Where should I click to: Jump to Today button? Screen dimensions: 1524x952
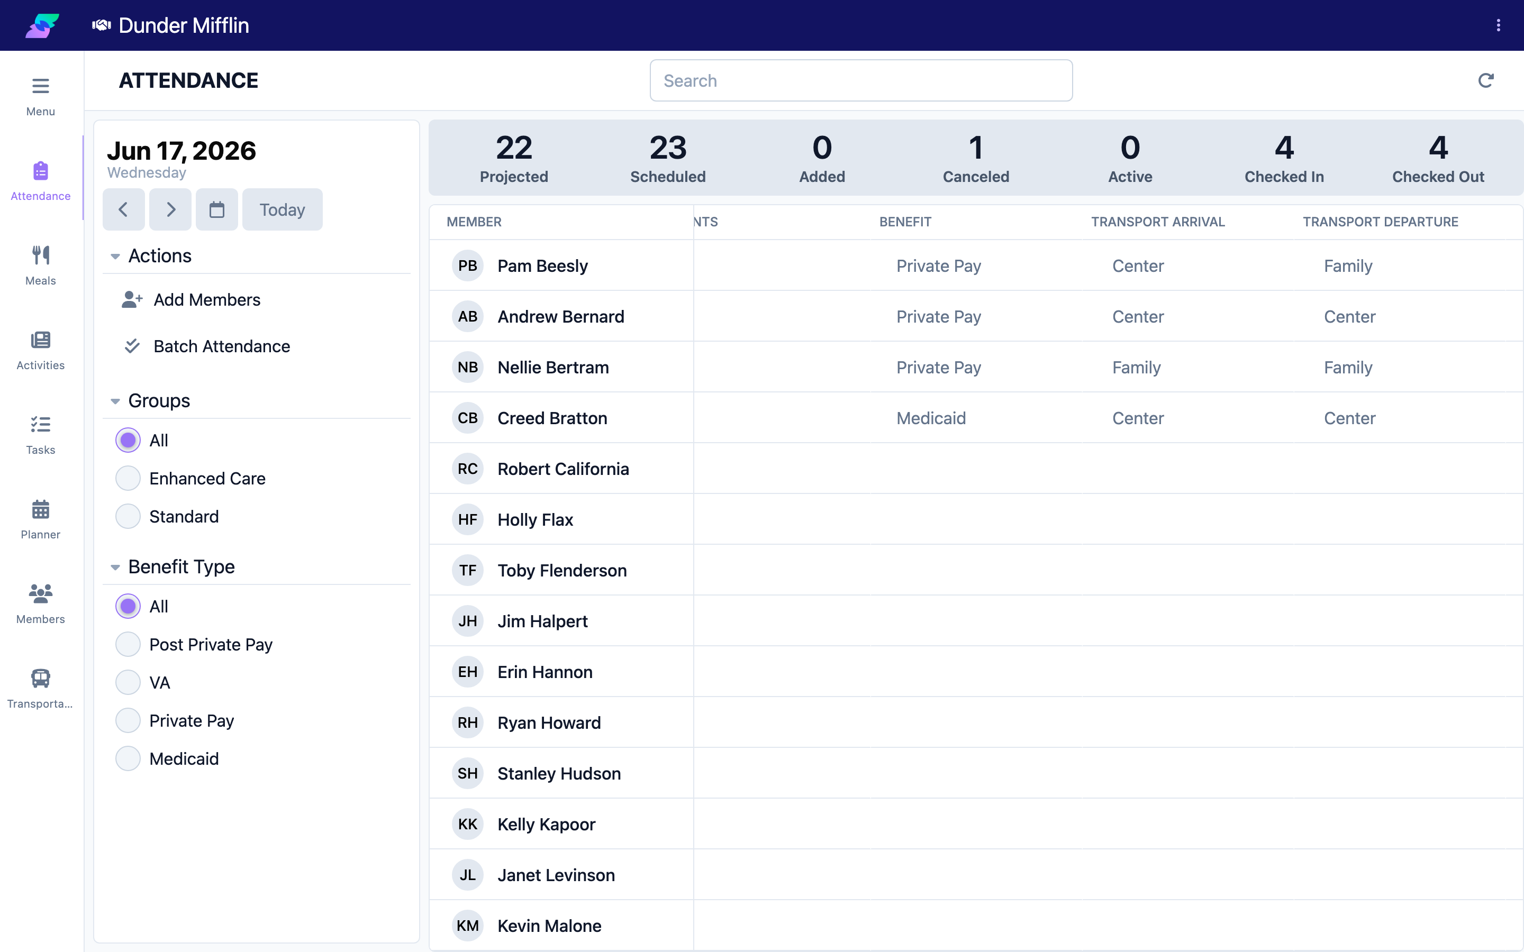[x=282, y=209]
